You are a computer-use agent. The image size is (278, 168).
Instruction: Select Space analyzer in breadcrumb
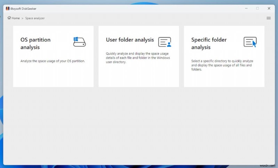(35, 18)
